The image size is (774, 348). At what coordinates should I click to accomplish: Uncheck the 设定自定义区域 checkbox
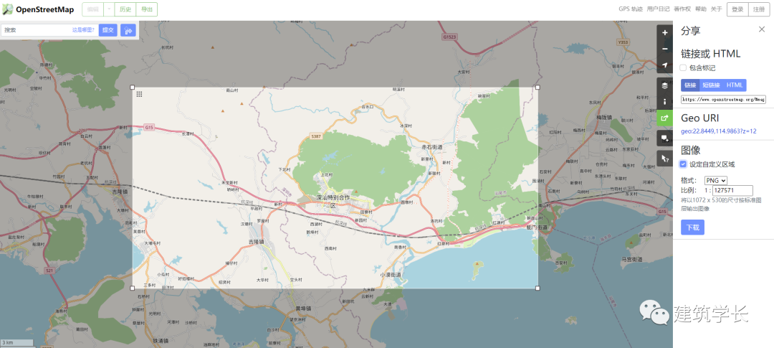(683, 164)
